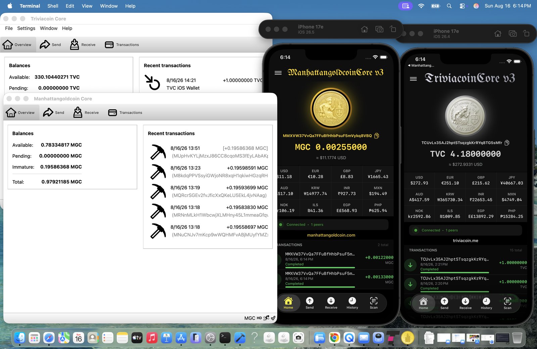This screenshot has width=537, height=349.
Task: Tap the gold Manhattangoldcoin coin image
Action: coord(331,108)
